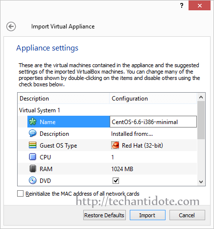
Task: Click the green asterisk Name icon
Action: pos(33,122)
